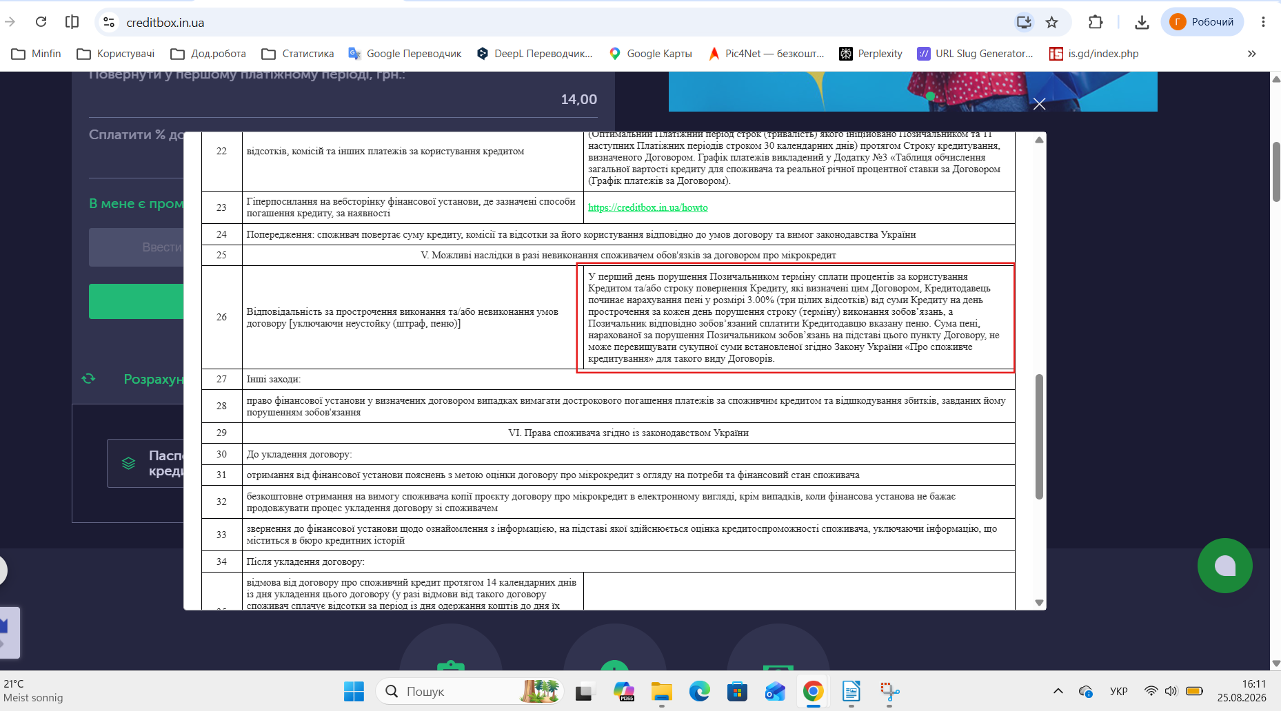This screenshot has width=1281, height=711.
Task: Open the split view browser icon
Action: 72,22
